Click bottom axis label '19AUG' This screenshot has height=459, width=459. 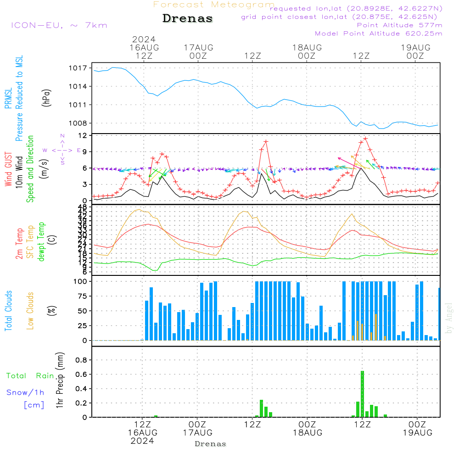[x=417, y=433]
